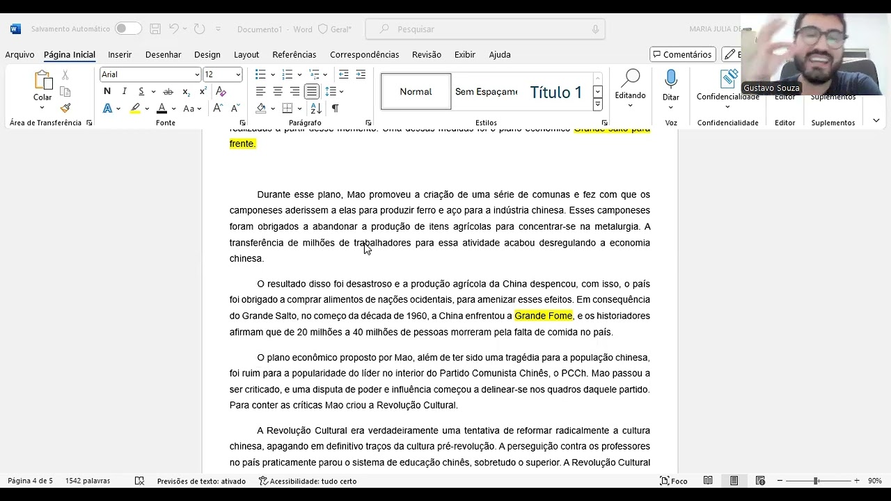891x501 pixels.
Task: Switch to the Desenhar tab
Action: [163, 54]
